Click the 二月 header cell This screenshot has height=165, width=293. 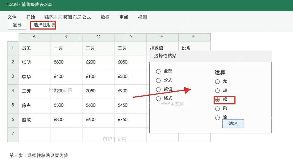[99, 48]
